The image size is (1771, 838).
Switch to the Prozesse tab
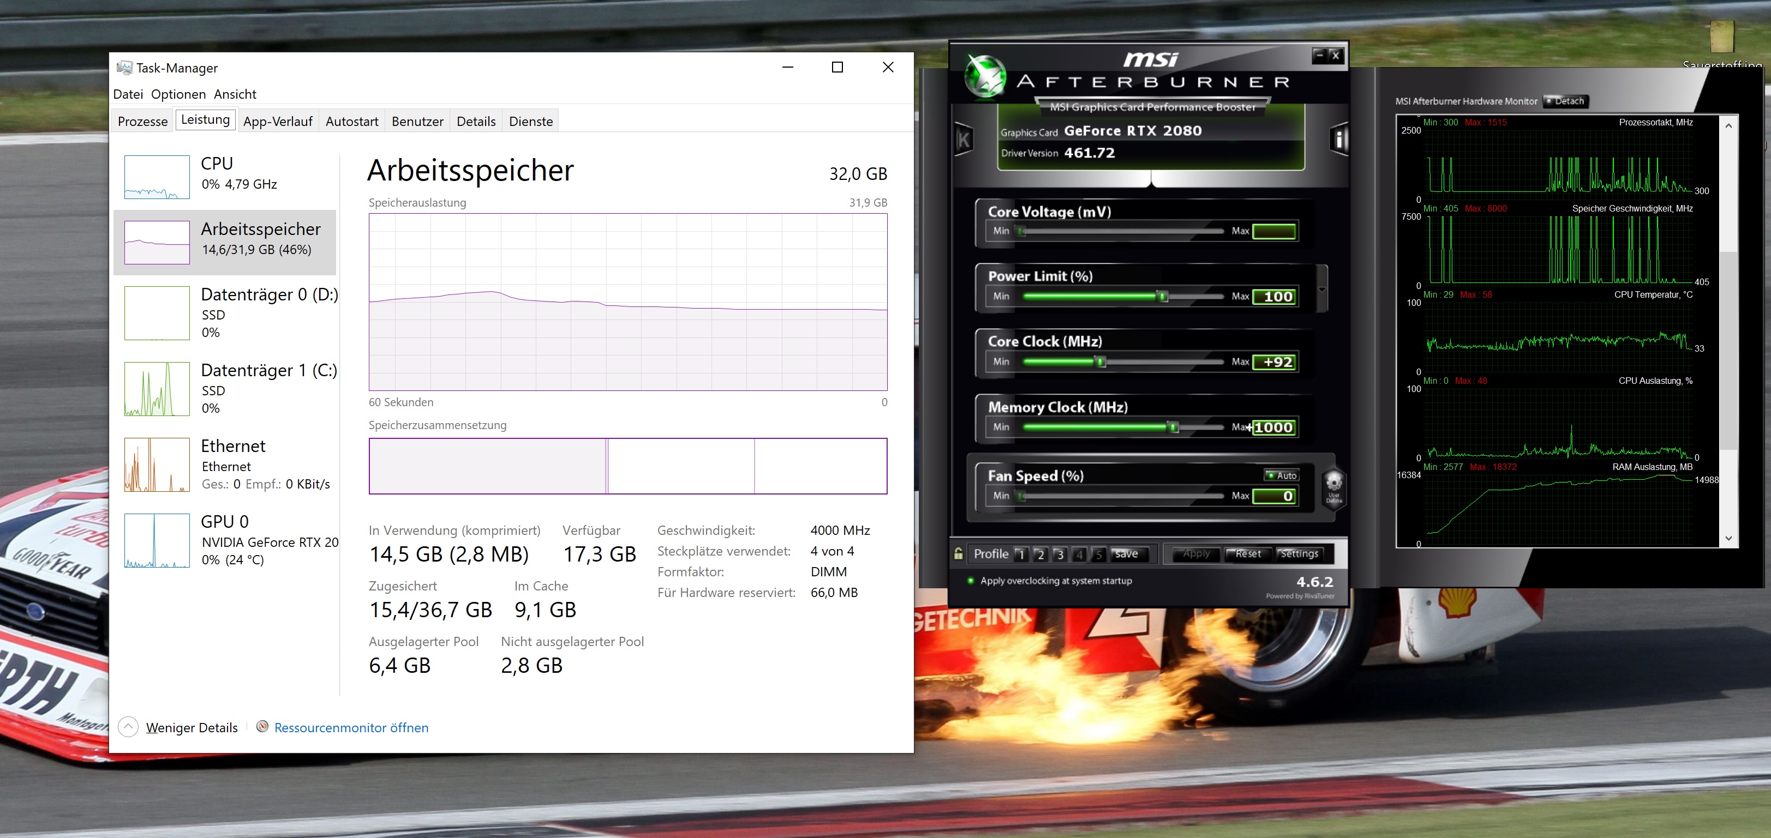142,122
